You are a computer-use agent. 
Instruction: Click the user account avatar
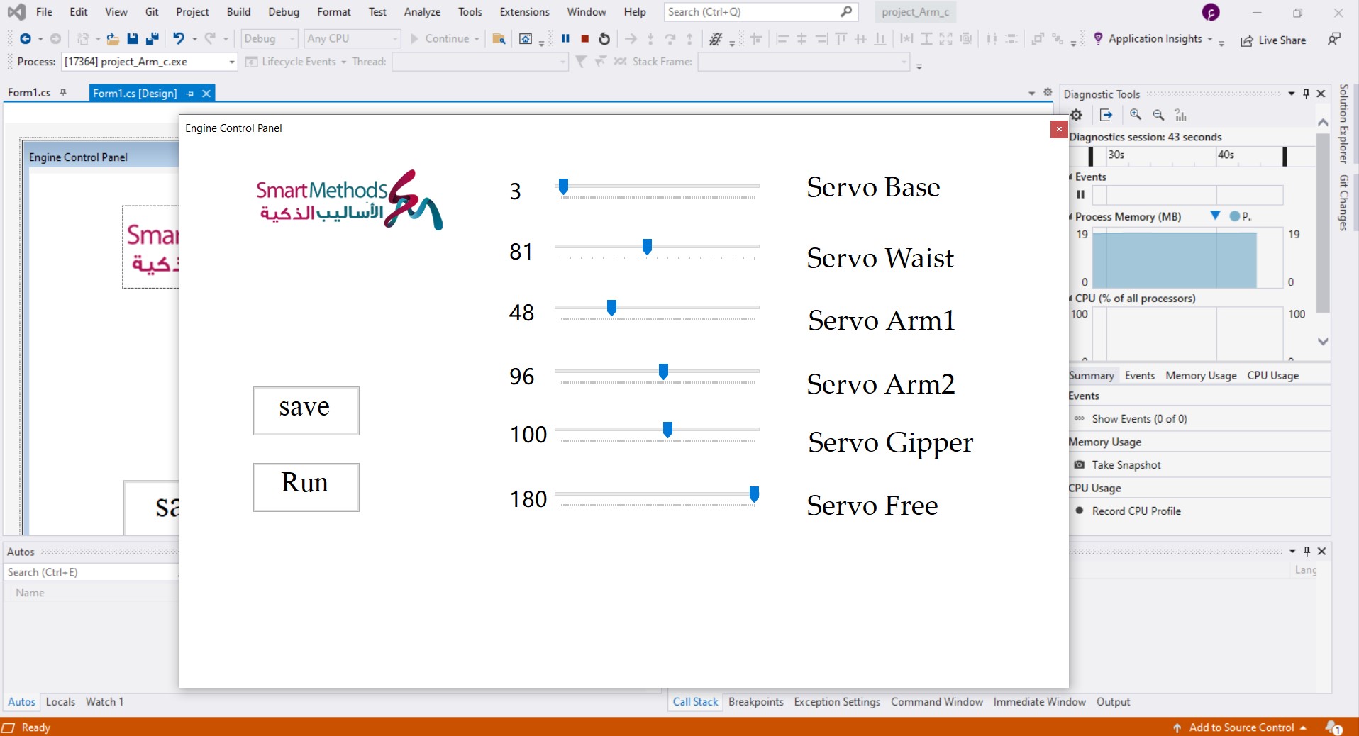[1211, 12]
